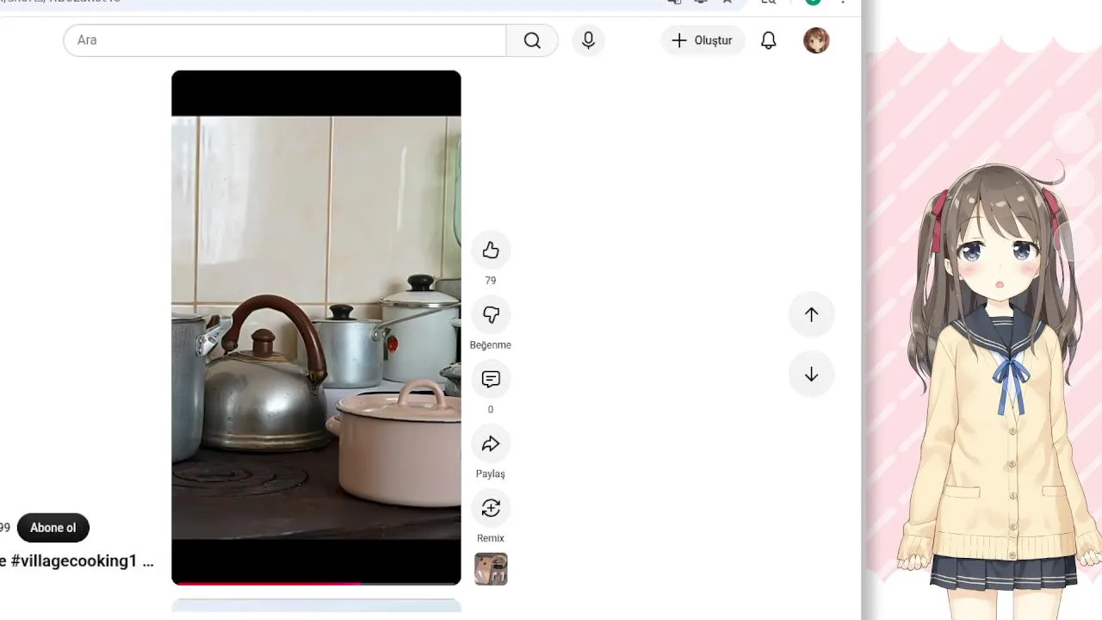Screen dimensions: 1102x620
Task: Share the short via Paylaş
Action: [x=491, y=444]
